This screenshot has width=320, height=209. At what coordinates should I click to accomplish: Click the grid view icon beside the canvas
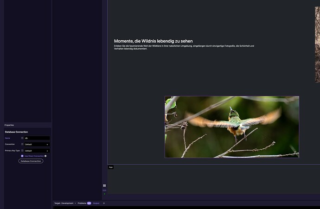click(104, 185)
